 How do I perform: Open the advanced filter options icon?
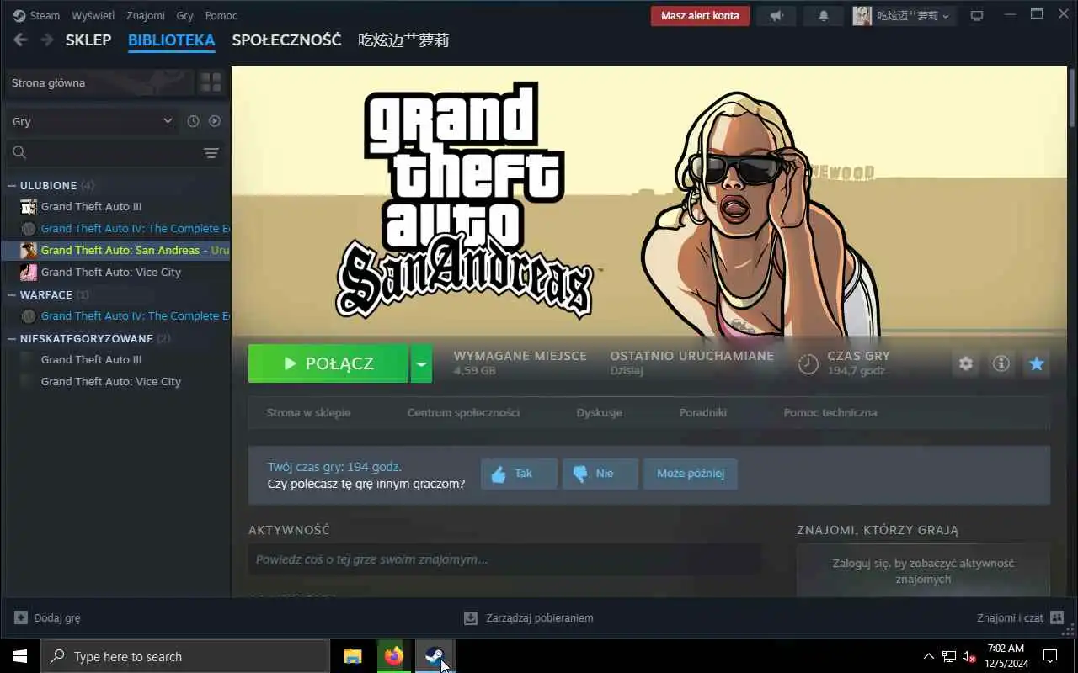211,152
